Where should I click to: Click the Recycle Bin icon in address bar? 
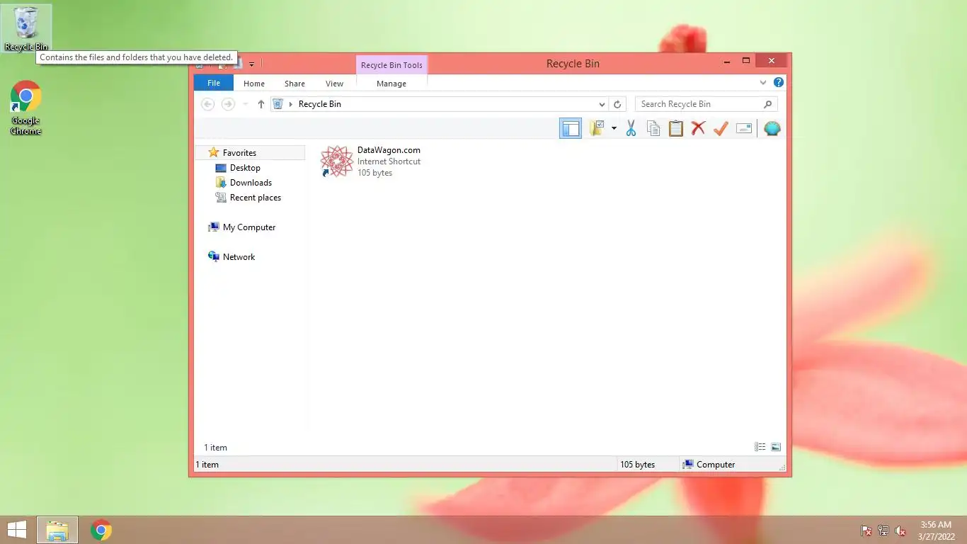[x=278, y=104]
